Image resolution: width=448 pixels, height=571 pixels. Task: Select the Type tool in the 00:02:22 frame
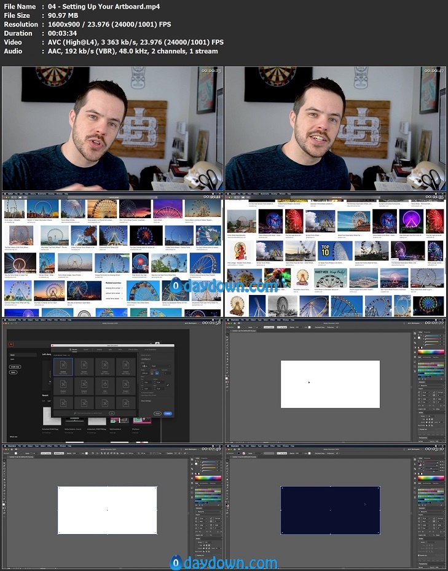click(x=228, y=349)
